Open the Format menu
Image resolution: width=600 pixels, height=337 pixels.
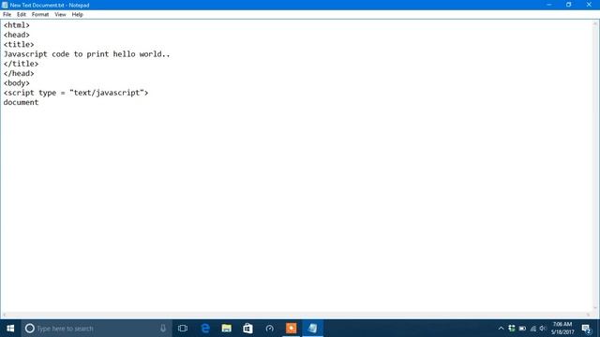coord(40,15)
